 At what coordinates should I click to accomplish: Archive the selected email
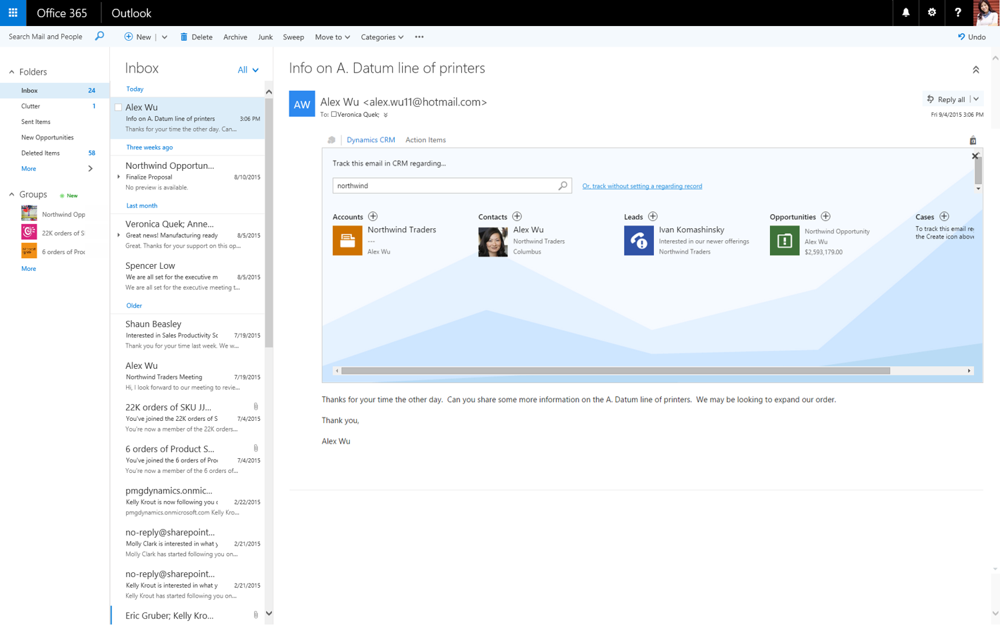pos(235,37)
